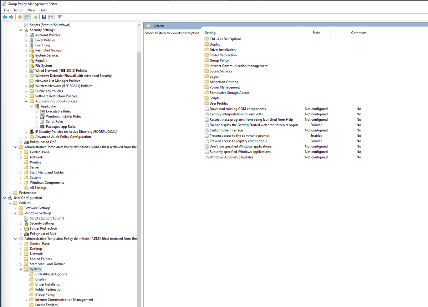428x307 pixels.
Task: Click the Event Log node icon
Action: 32,45
